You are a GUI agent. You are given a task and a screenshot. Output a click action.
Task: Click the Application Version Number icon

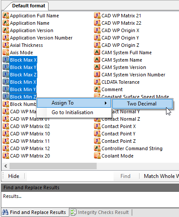(x=6, y=38)
